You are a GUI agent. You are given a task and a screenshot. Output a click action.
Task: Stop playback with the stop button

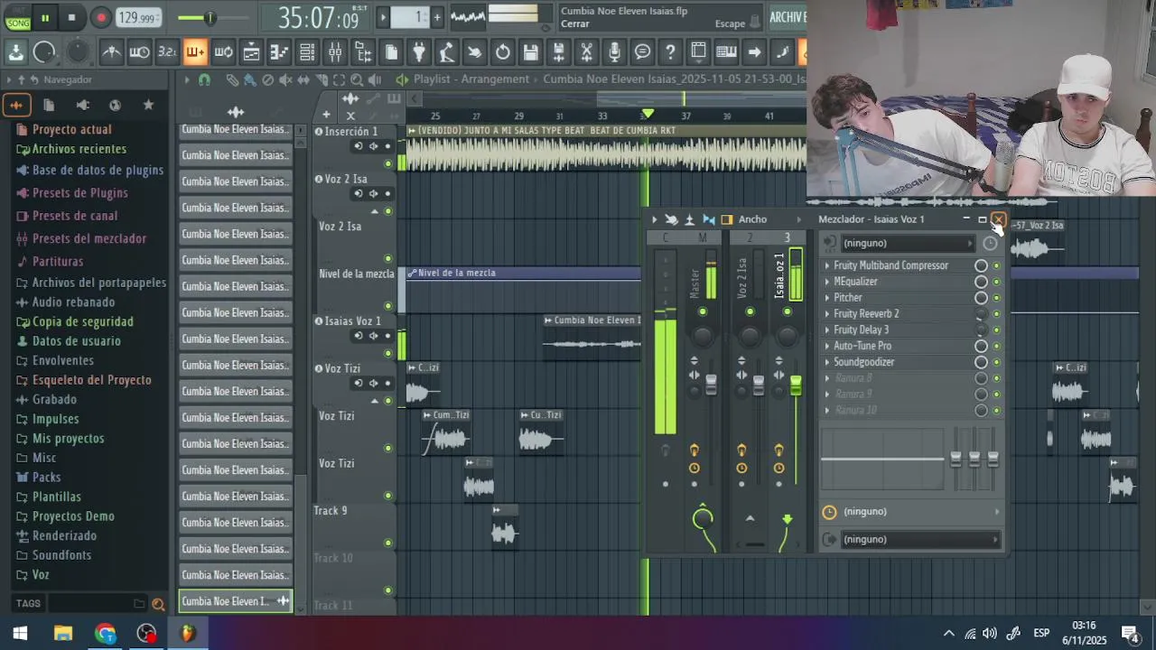[71, 17]
